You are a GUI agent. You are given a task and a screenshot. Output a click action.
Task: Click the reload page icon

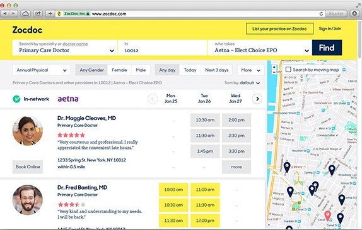tap(321, 14)
